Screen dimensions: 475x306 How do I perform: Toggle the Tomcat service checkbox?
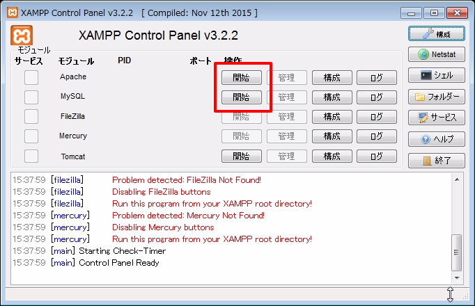coord(31,156)
